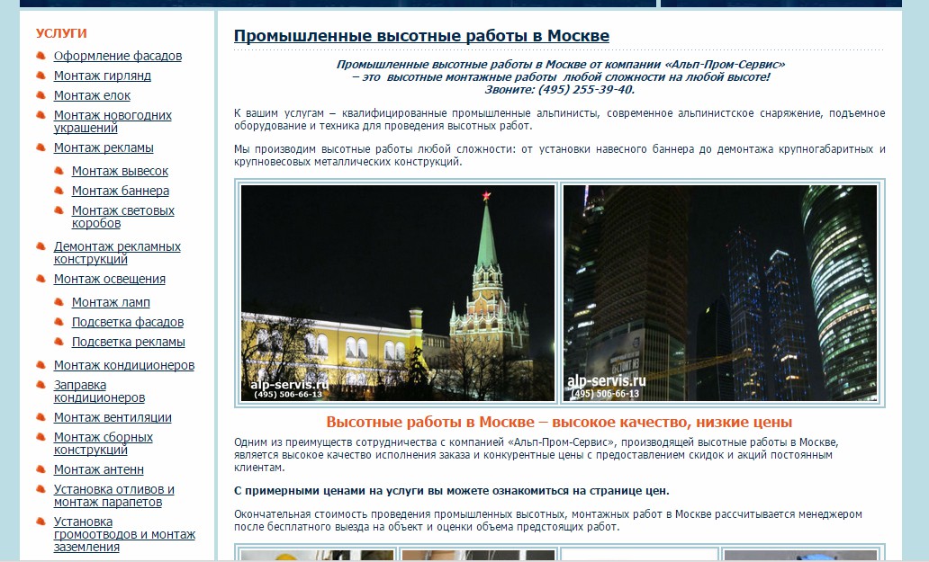Click the paragraph starting Окончательная стоимость
The height and width of the screenshot is (562, 929).
click(548, 521)
